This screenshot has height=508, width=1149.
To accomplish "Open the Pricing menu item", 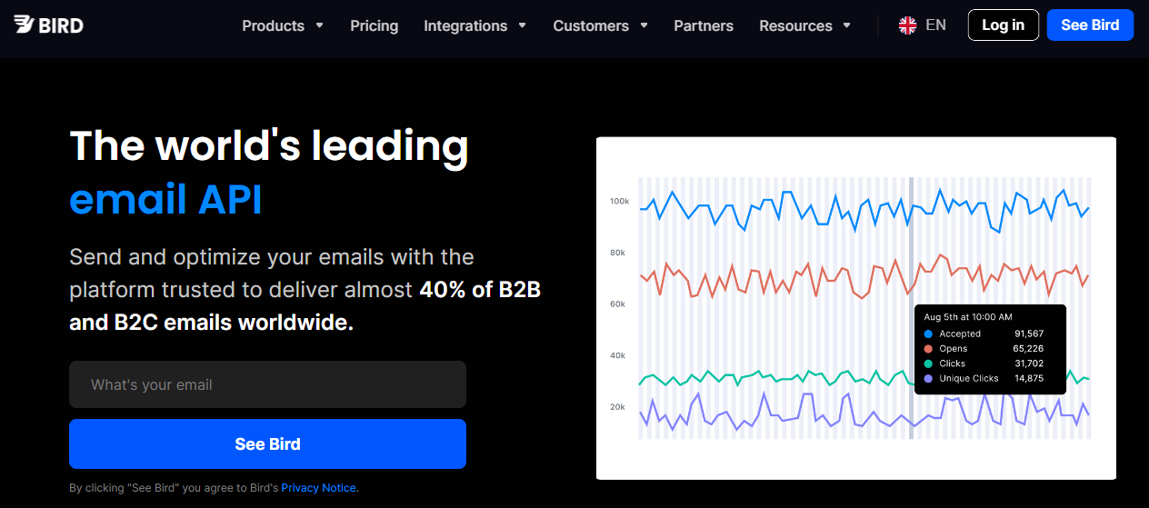I will (374, 25).
